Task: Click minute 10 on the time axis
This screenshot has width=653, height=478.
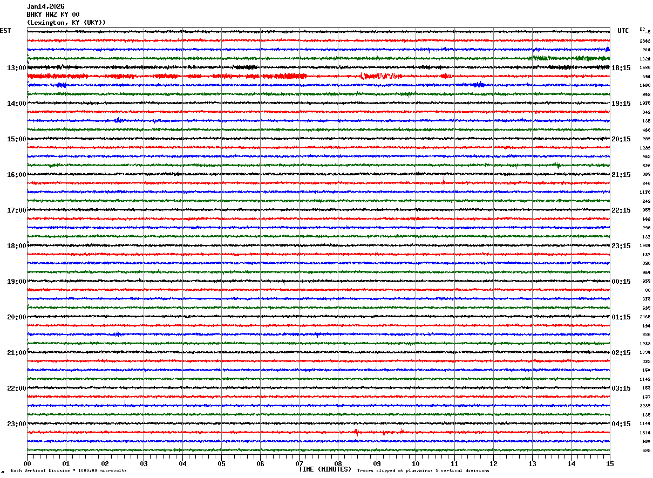Action: pyautogui.click(x=416, y=464)
